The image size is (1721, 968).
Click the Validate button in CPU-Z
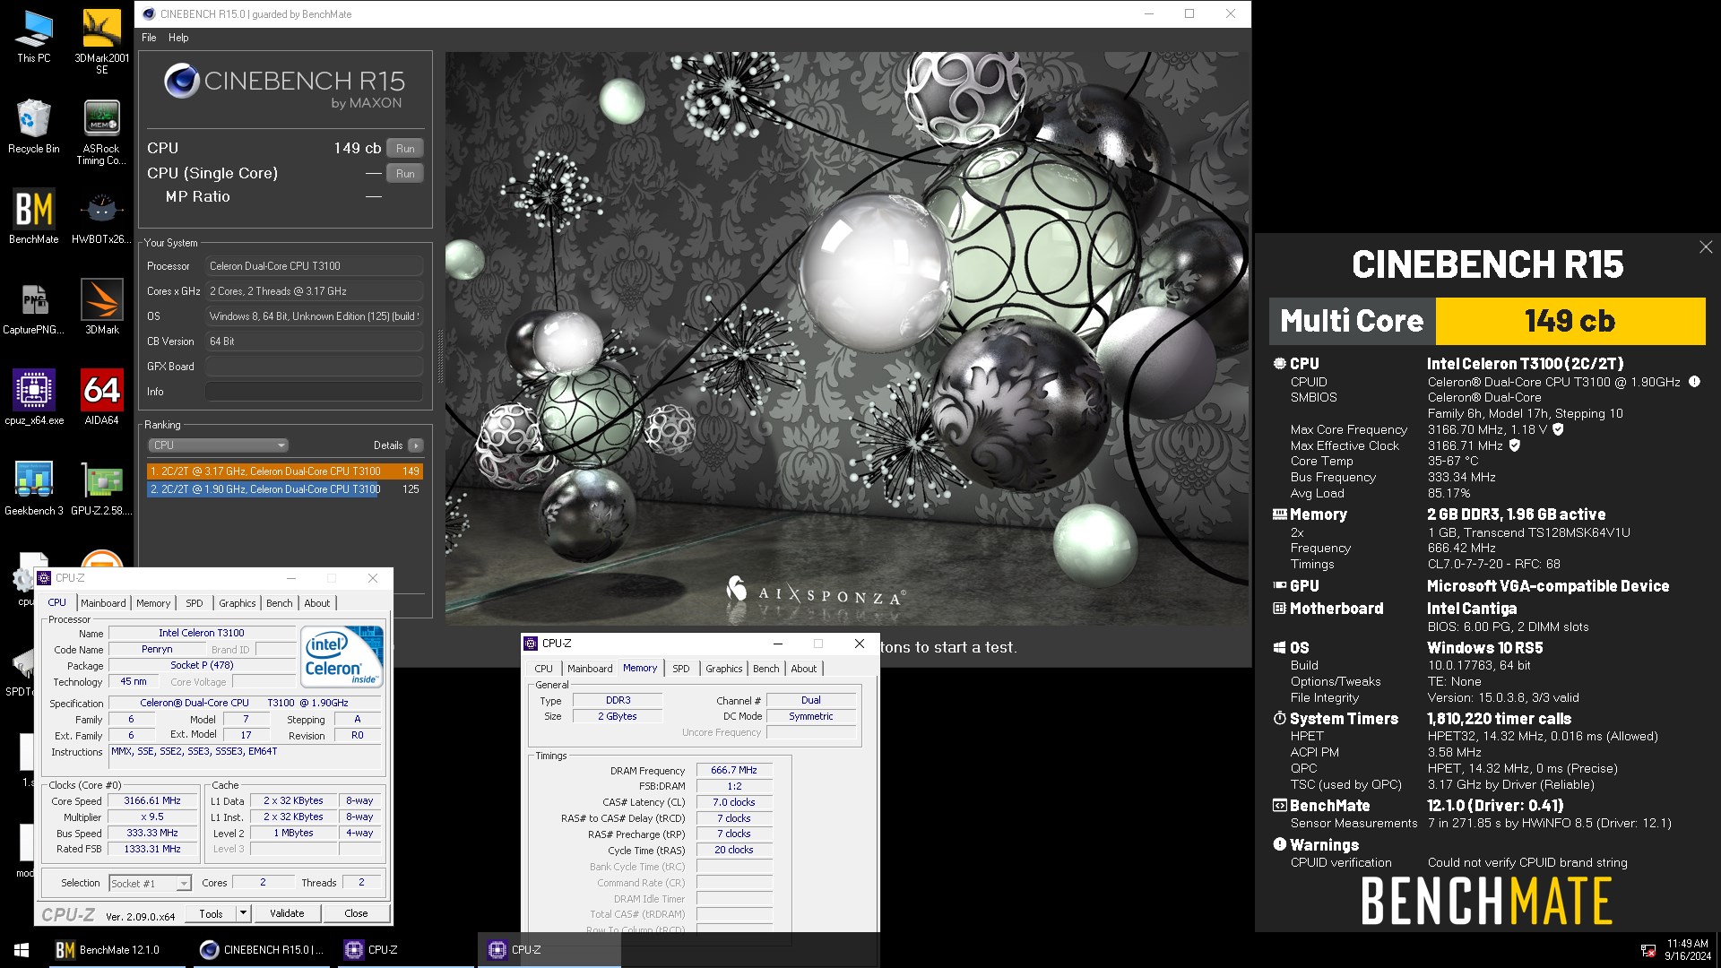point(287,913)
